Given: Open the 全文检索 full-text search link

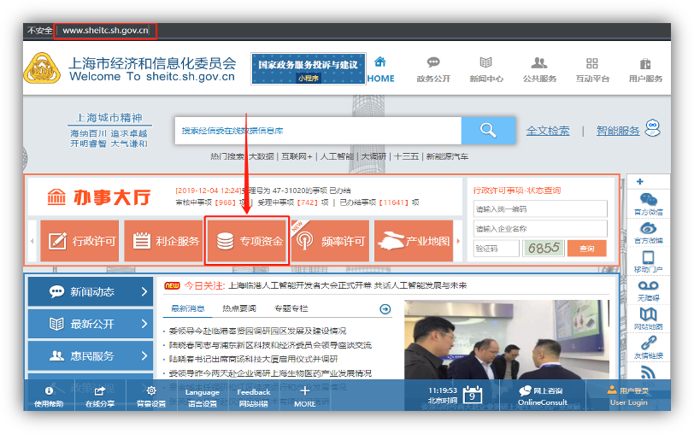Looking at the screenshot, I should tap(548, 131).
